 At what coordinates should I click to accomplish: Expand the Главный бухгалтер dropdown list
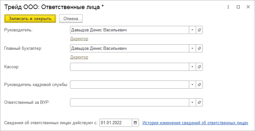(192, 49)
